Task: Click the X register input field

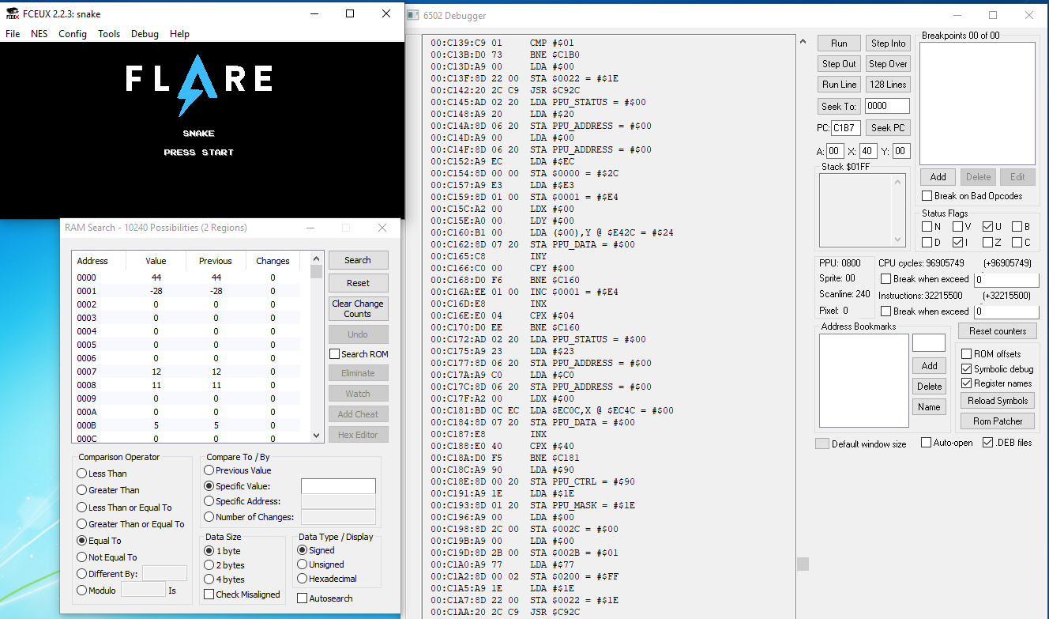Action: 868,151
